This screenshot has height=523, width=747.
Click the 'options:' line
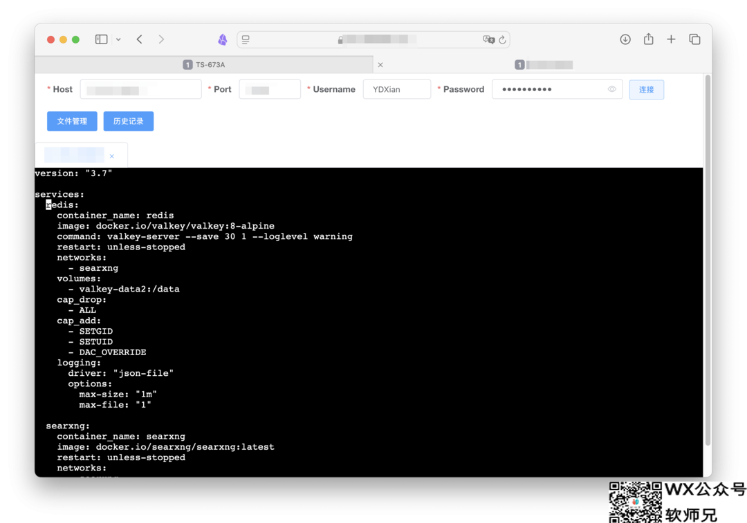(90, 383)
